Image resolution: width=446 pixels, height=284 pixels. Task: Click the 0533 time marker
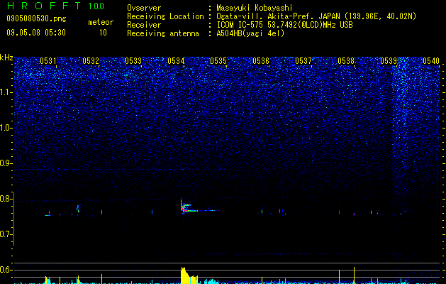click(133, 60)
